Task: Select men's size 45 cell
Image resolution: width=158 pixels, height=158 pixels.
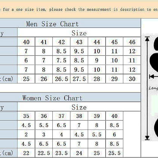Action: coord(114,42)
